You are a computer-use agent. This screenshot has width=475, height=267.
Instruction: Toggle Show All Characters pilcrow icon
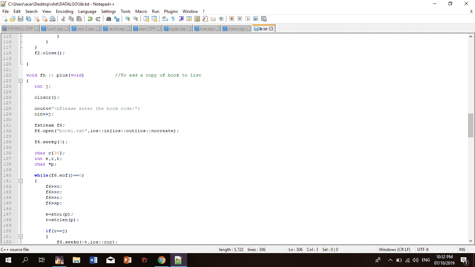(x=173, y=19)
